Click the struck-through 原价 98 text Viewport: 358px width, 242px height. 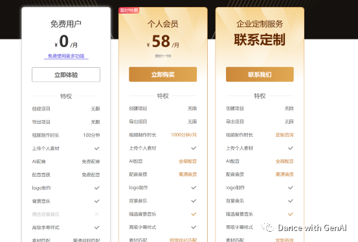point(162,56)
